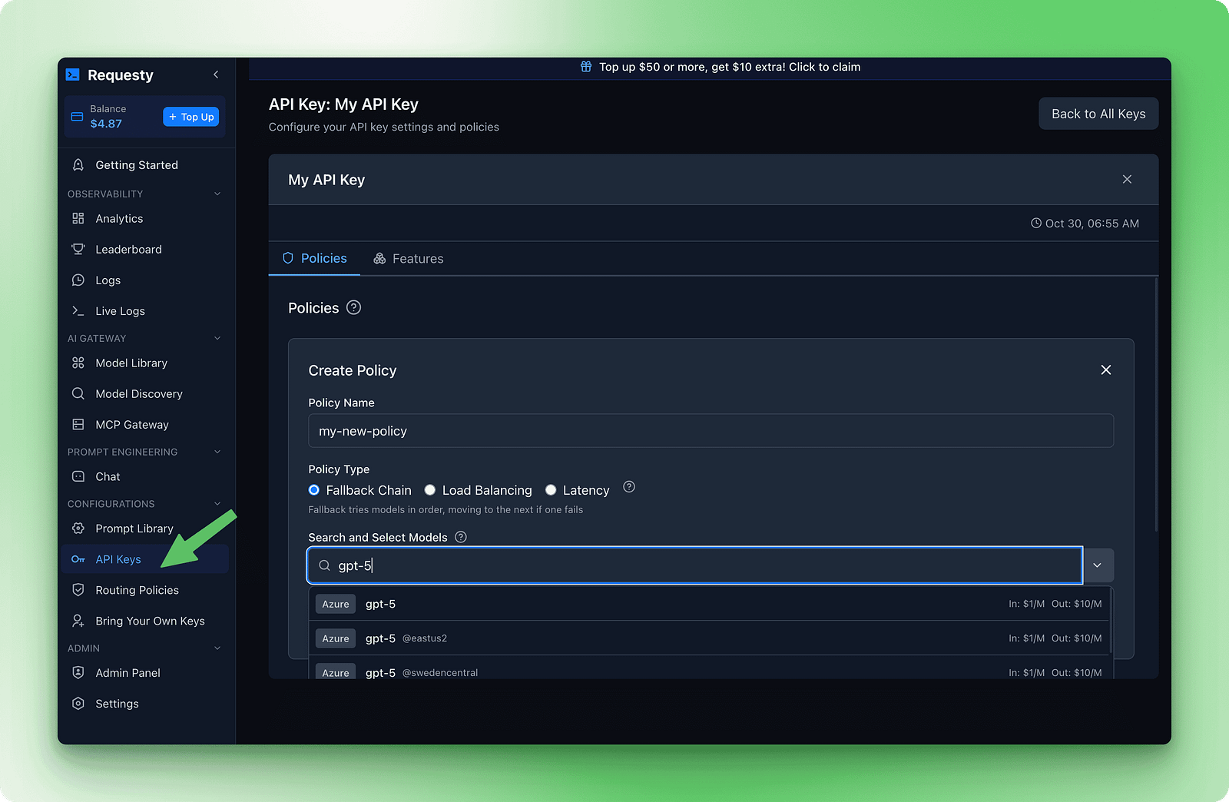The width and height of the screenshot is (1229, 802).
Task: Click the API Keys key icon
Action: point(78,559)
